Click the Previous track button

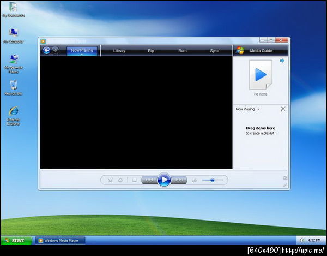pos(149,180)
